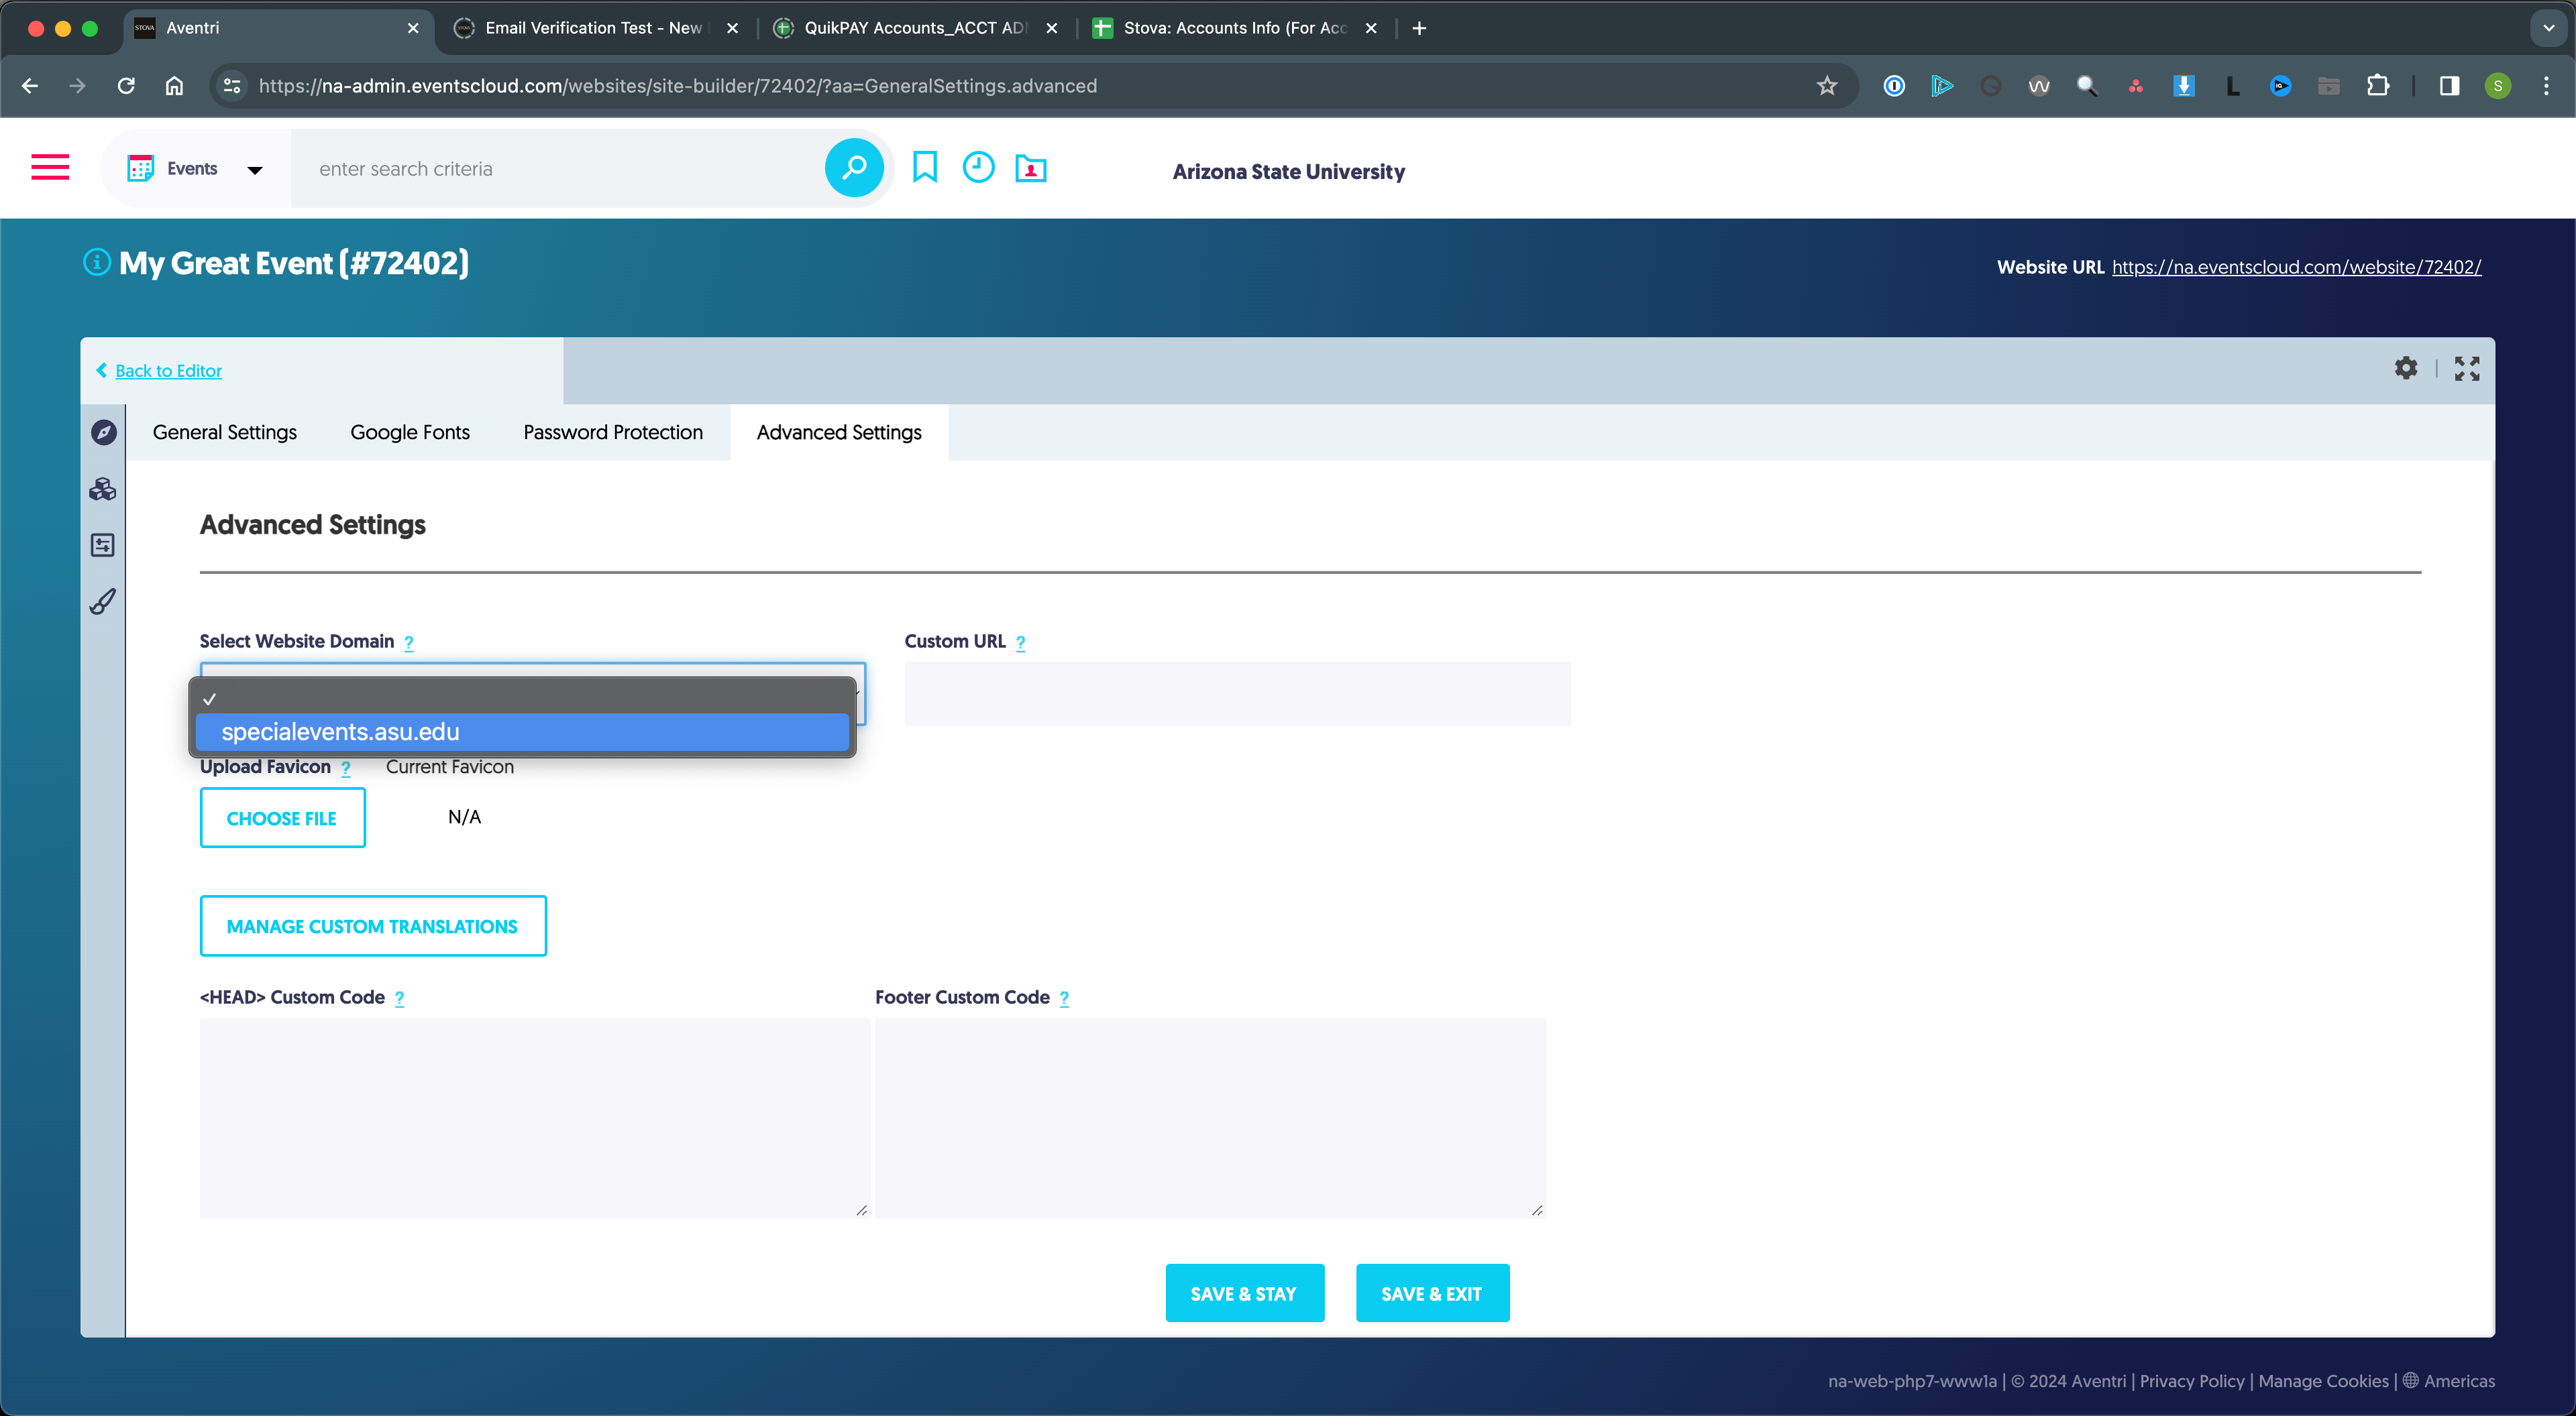Go back in browser history

pos(30,86)
